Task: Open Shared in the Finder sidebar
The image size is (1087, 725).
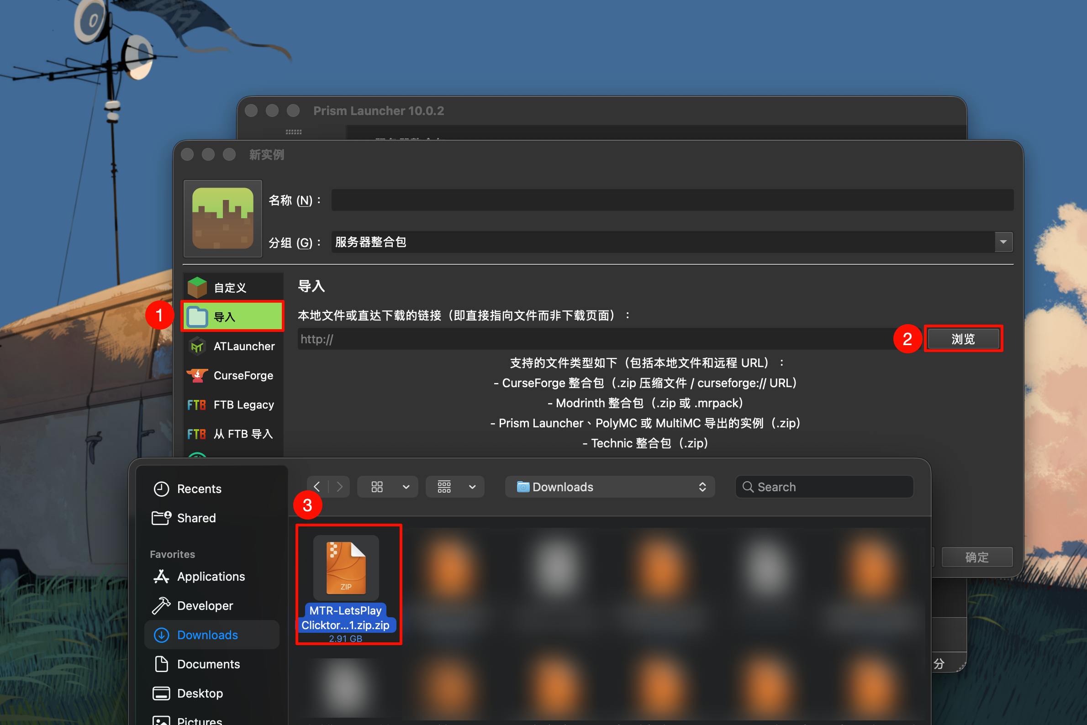Action: 195,518
